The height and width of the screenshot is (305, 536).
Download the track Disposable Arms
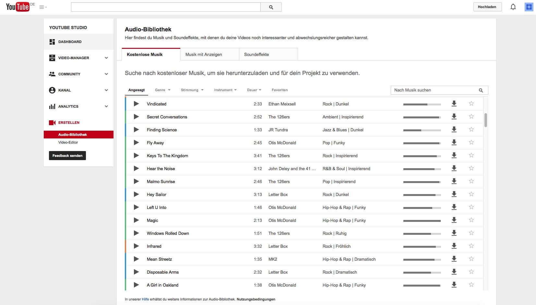pyautogui.click(x=454, y=272)
